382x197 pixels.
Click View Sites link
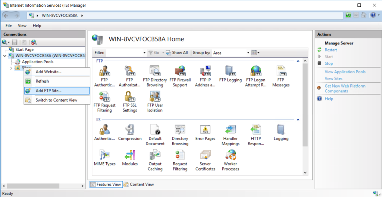334,79
